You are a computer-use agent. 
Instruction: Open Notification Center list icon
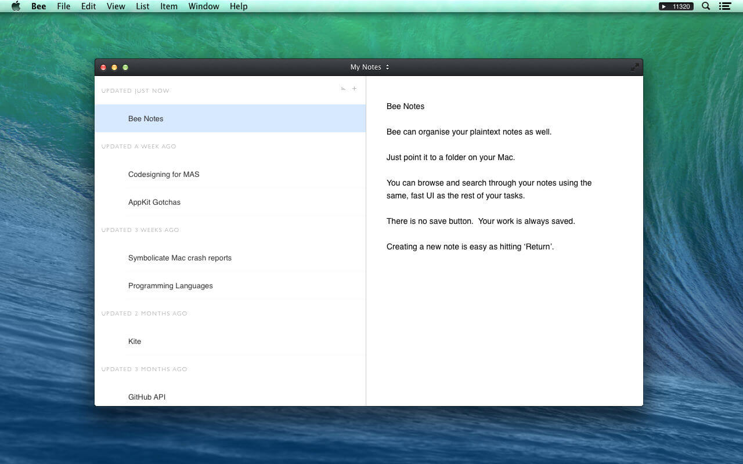coord(724,6)
